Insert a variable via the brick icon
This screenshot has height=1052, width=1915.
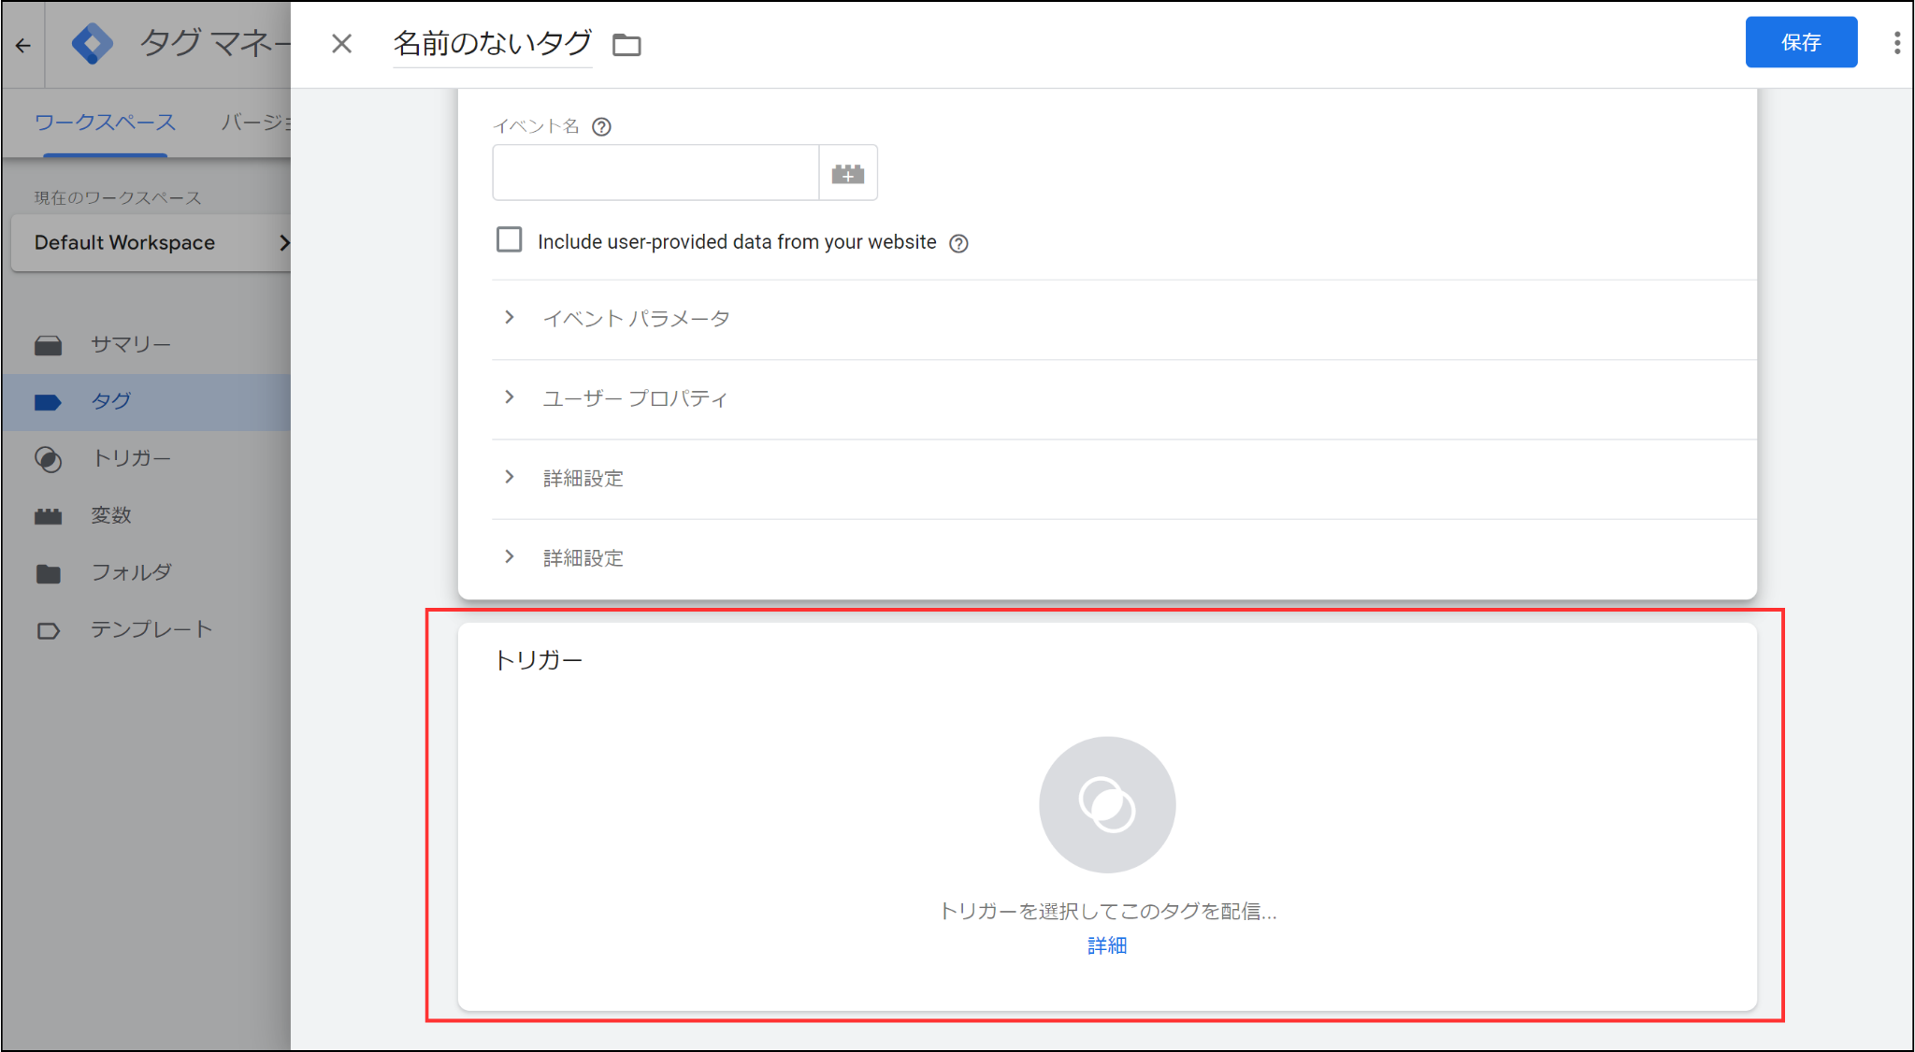(848, 173)
